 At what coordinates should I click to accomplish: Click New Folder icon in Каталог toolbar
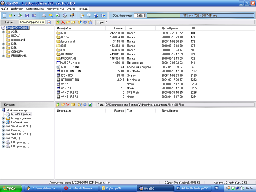coord(63,105)
